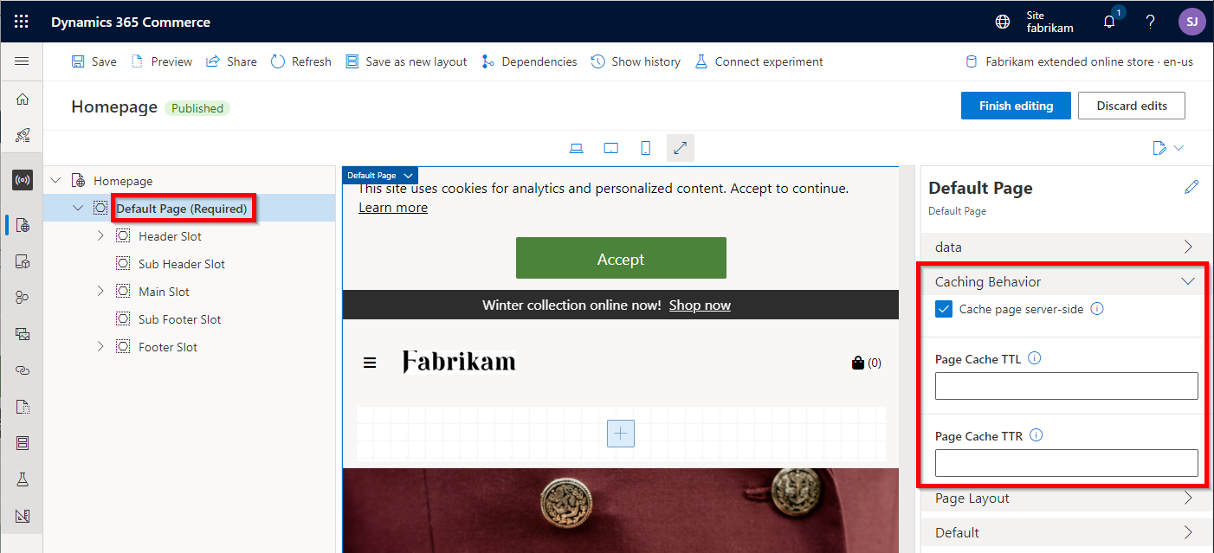Click into the Page Cache TTL field
1214x553 pixels.
pos(1067,386)
